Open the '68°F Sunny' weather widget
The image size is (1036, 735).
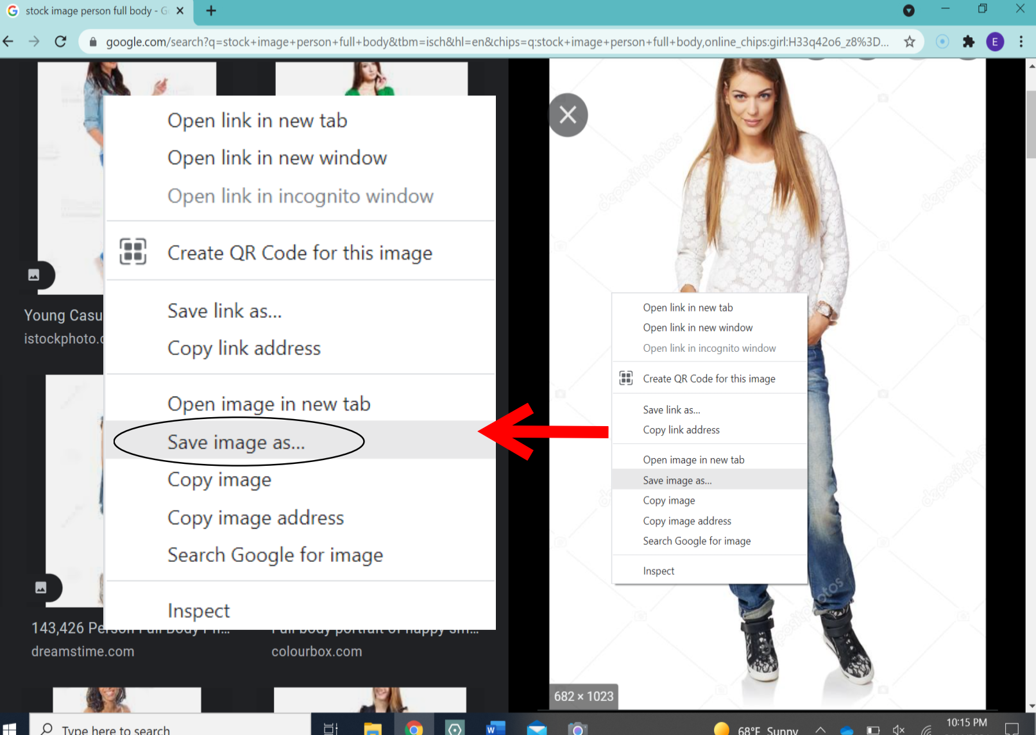pyautogui.click(x=757, y=729)
